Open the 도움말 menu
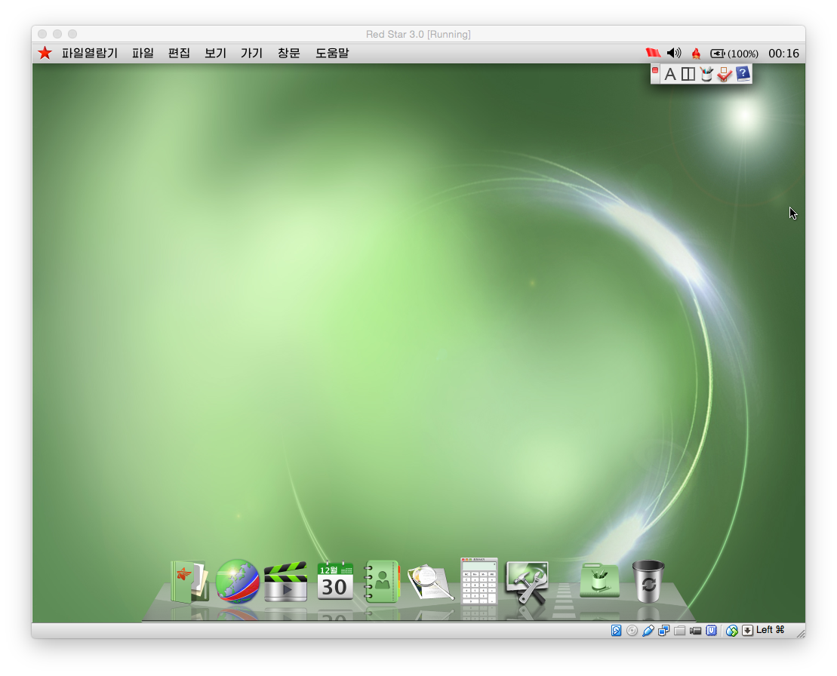The image size is (837, 676). click(x=332, y=54)
